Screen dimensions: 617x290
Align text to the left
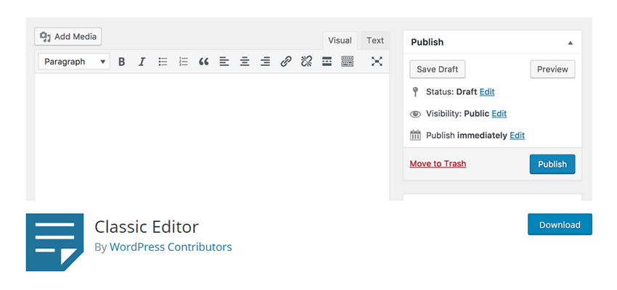coord(224,62)
